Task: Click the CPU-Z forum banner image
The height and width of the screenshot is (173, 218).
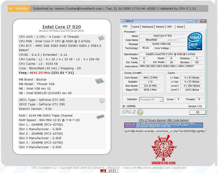Action: [163, 125]
